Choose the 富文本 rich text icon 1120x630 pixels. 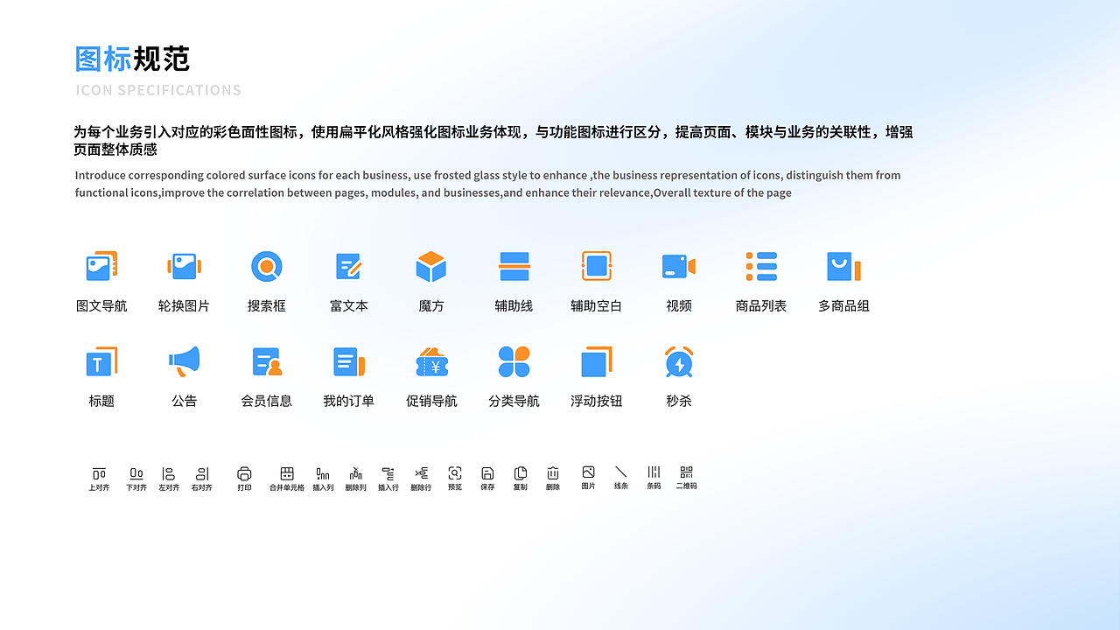coord(349,266)
